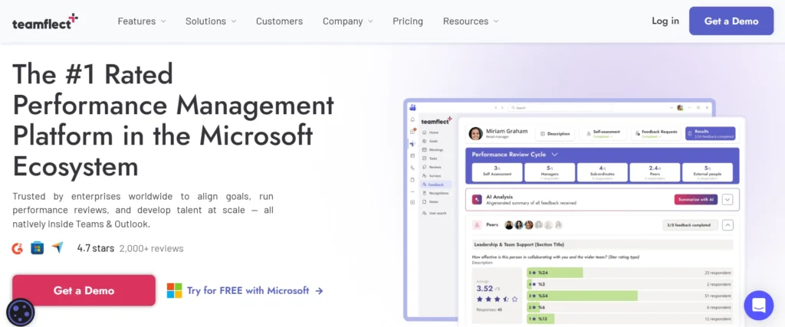The width and height of the screenshot is (785, 327).
Task: Open Reviews in the preview sidebar
Action: pos(432,167)
